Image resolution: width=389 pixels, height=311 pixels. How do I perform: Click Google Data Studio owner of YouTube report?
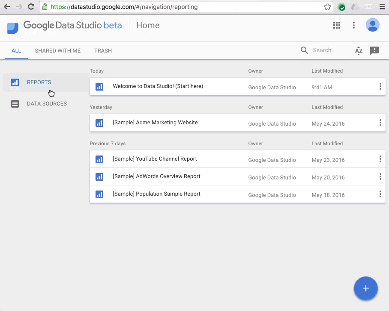pos(272,160)
